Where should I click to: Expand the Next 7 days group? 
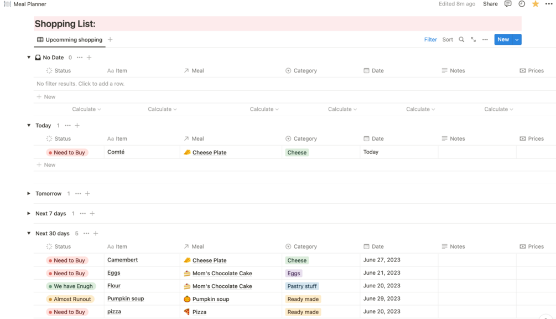click(29, 213)
